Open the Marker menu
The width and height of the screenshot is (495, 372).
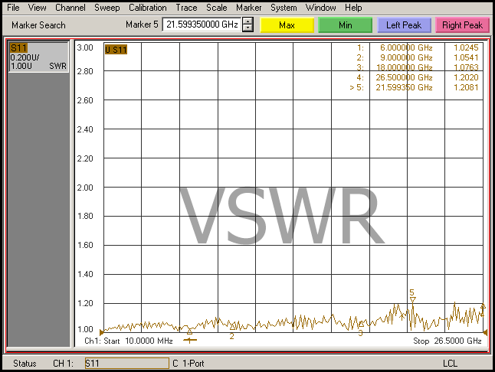point(248,8)
